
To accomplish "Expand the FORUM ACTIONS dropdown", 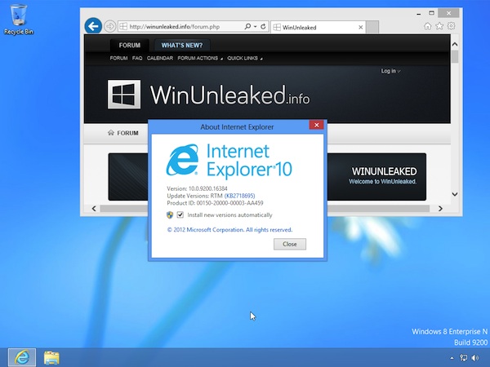I will pyautogui.click(x=200, y=58).
